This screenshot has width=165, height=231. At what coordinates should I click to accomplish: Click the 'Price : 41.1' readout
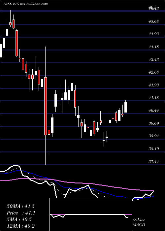pos(20,213)
